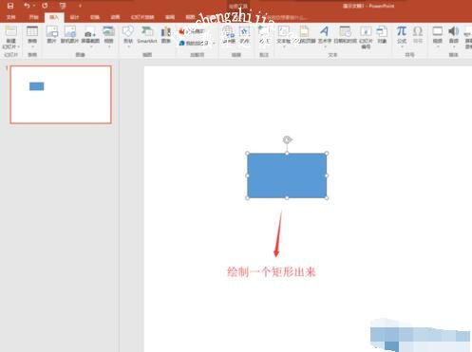Click the Table grid icon
Screen dimensions: 472x352
[x=32, y=31]
